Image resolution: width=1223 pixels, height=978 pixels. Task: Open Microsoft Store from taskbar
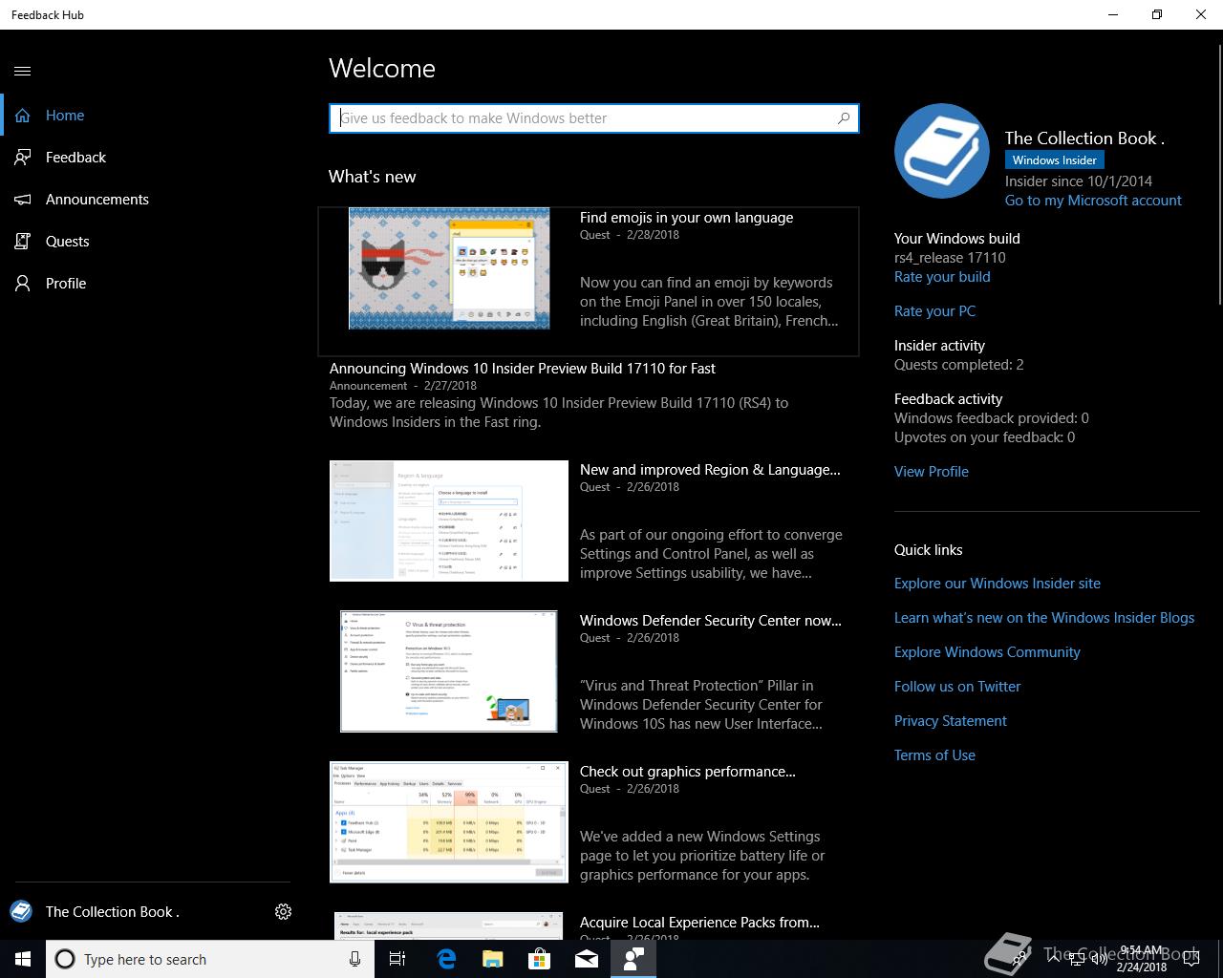click(540, 959)
